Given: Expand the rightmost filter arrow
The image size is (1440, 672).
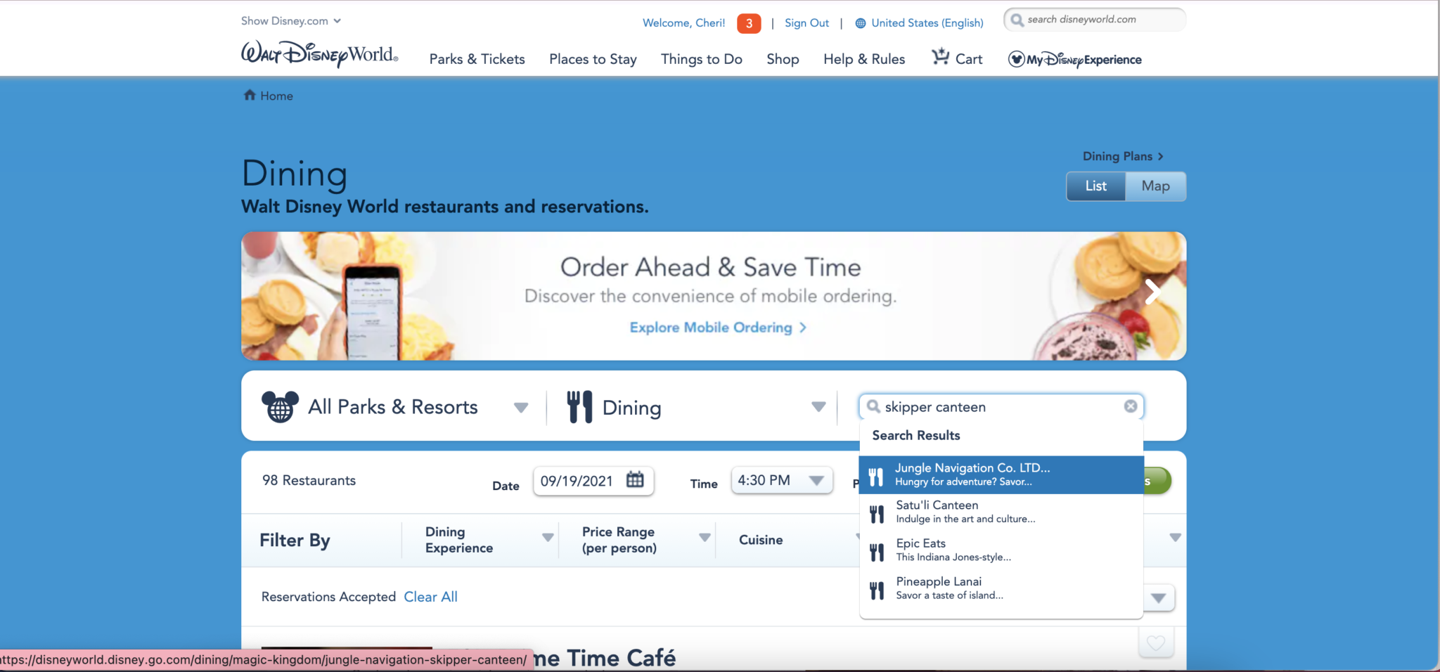Looking at the screenshot, I should point(1175,538).
